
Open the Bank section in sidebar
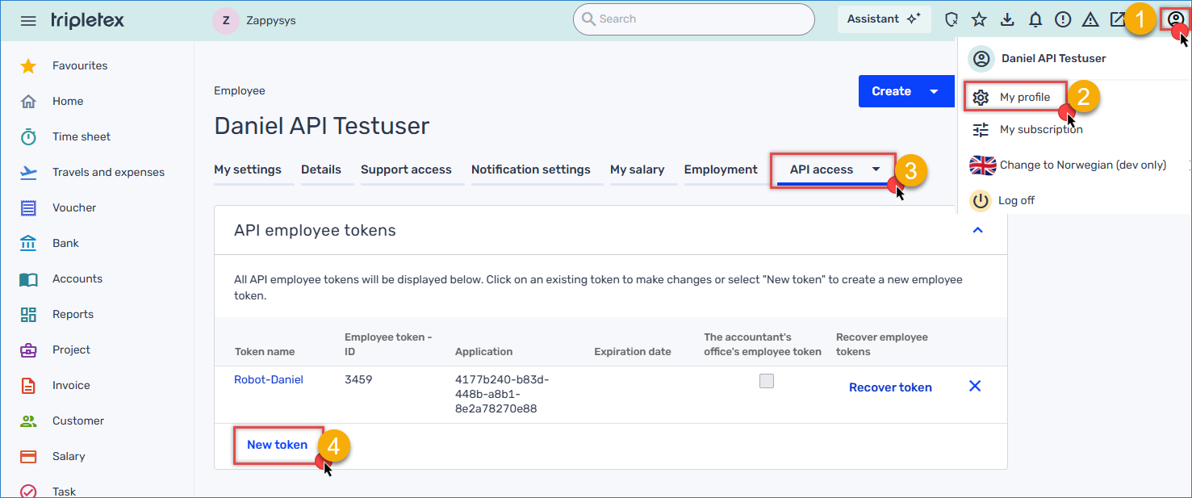point(65,243)
